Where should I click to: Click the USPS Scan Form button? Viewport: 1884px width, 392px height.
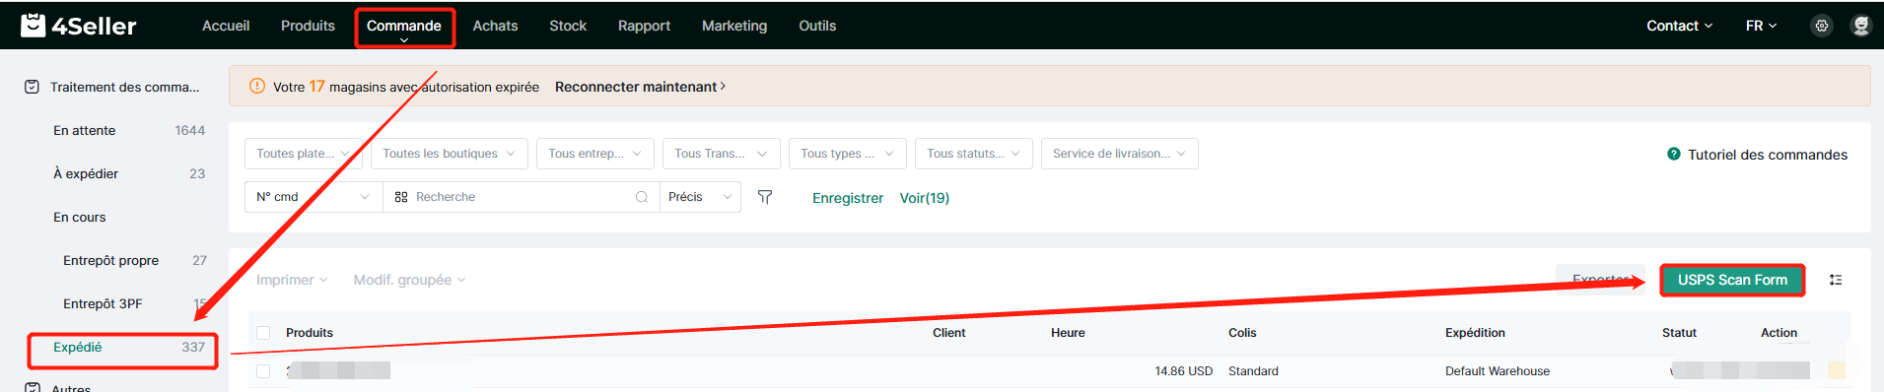pyautogui.click(x=1732, y=280)
